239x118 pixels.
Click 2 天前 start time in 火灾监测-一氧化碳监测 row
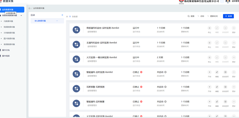click(x=160, y=57)
